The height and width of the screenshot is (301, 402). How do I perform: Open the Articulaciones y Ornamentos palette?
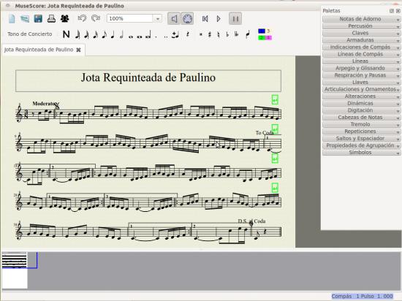click(x=361, y=89)
